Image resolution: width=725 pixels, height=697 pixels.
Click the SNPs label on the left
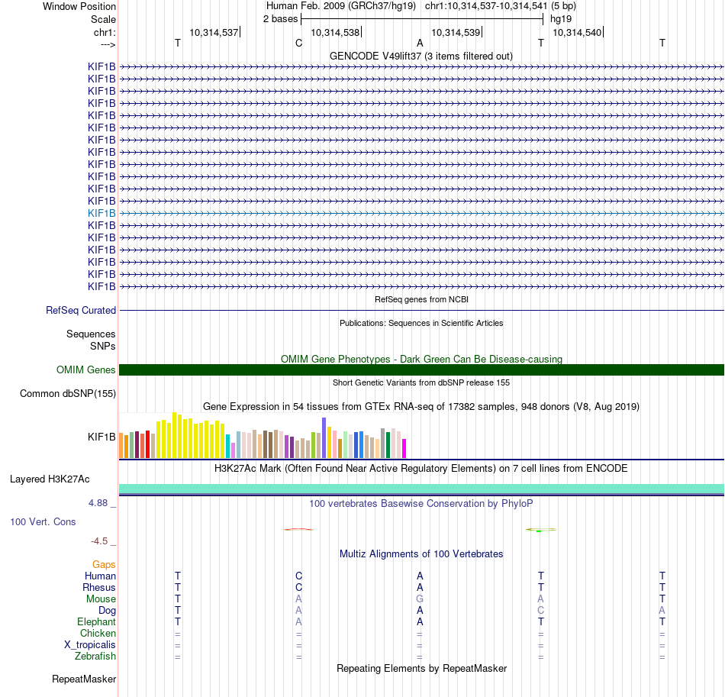coord(103,346)
